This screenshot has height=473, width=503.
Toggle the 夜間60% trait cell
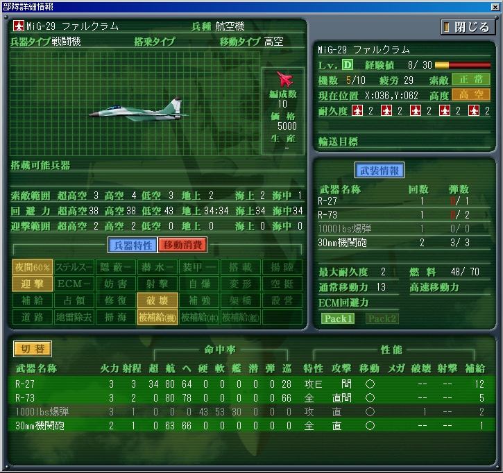point(33,267)
